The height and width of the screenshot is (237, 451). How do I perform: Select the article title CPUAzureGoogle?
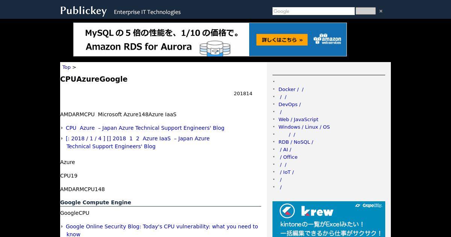coord(94,79)
